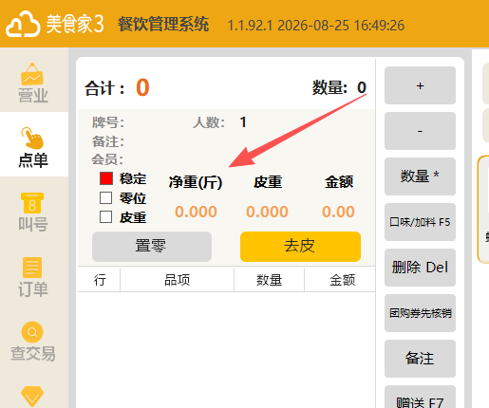Click the yellow 去皮 tare button
This screenshot has height=408, width=489.
[x=300, y=247]
